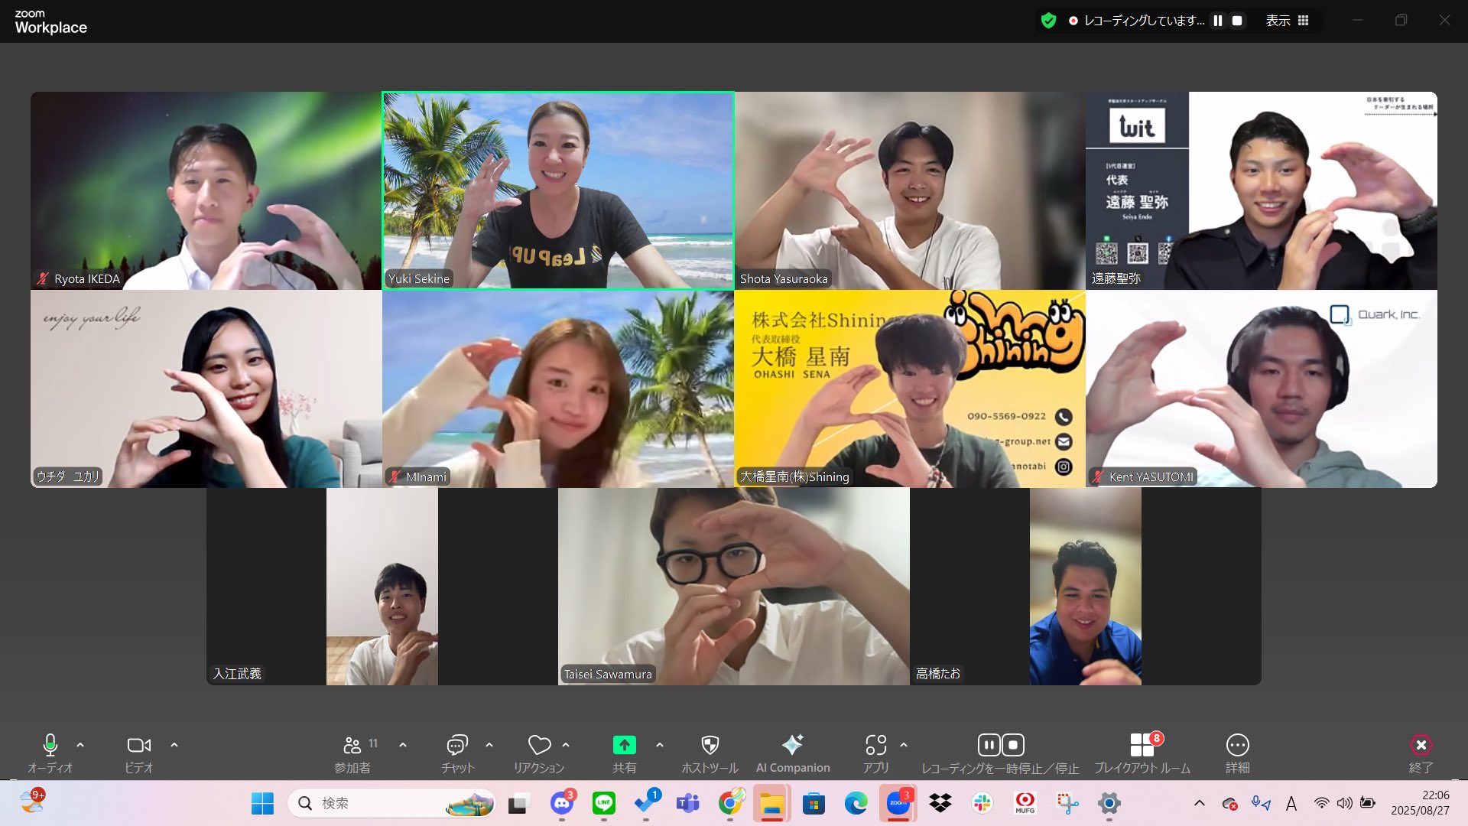Expand the participants options arrow
The image size is (1468, 826).
tap(403, 745)
